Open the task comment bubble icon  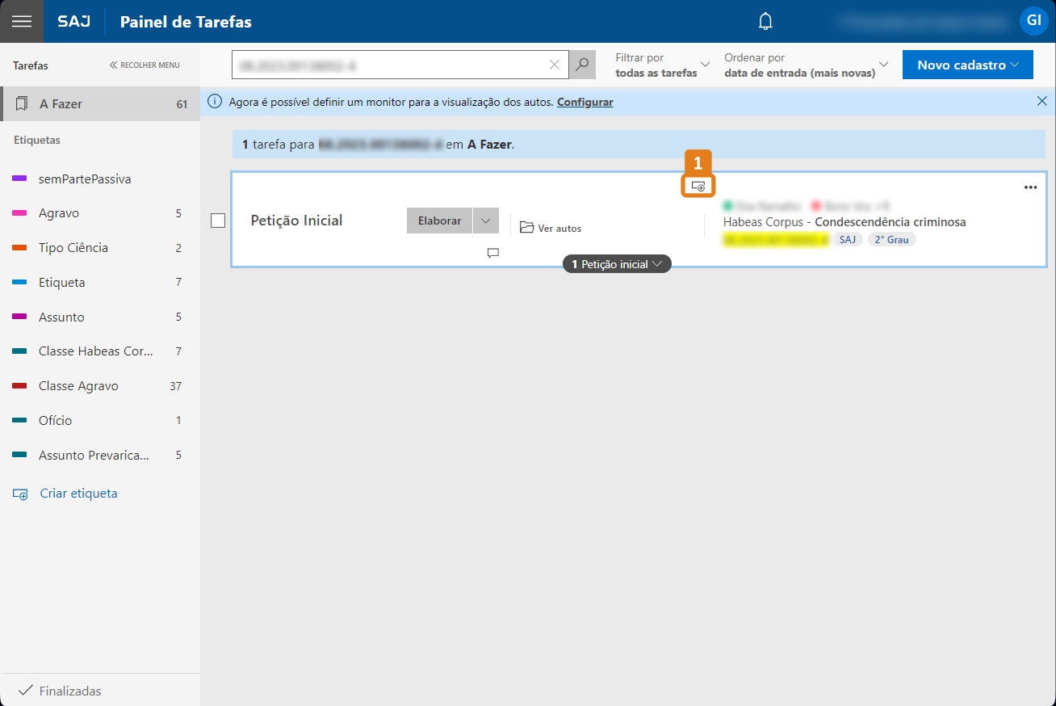[493, 253]
